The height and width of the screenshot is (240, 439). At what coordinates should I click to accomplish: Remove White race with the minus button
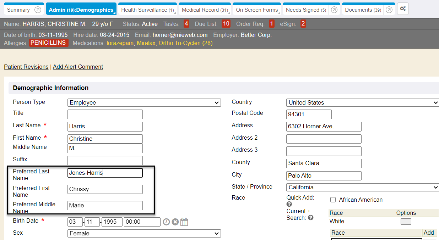pyautogui.click(x=406, y=222)
